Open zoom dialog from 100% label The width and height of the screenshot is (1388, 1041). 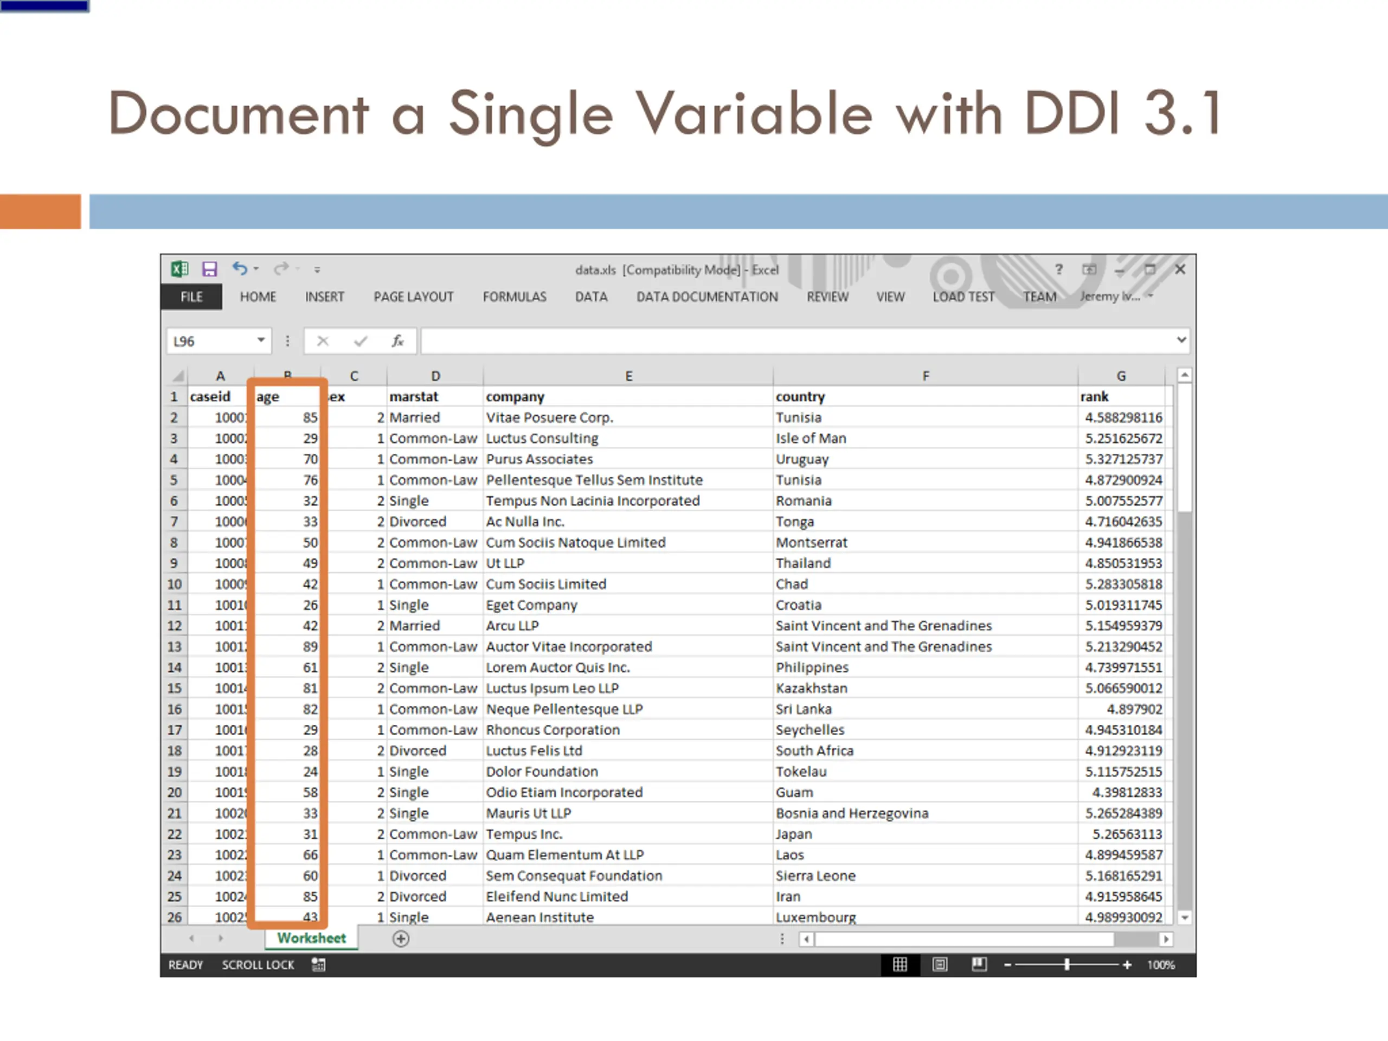[1161, 965]
